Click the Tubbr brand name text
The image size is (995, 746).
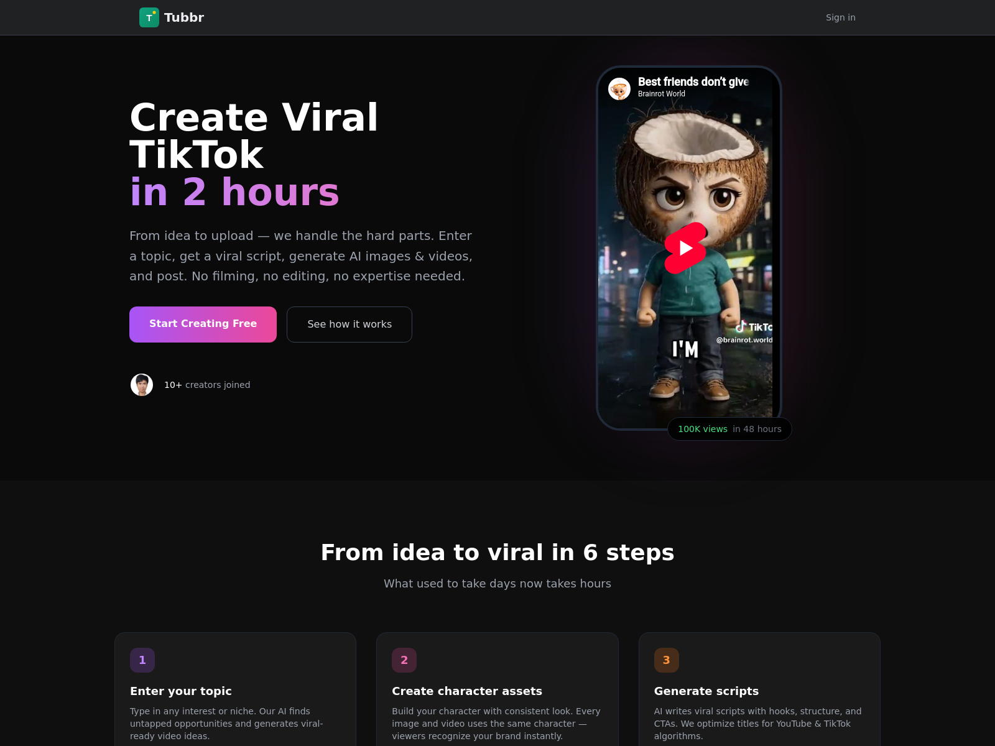pos(184,17)
